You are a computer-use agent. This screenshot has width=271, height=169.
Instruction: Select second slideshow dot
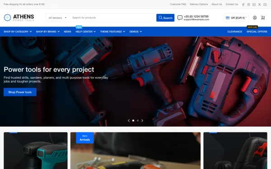coord(138,120)
